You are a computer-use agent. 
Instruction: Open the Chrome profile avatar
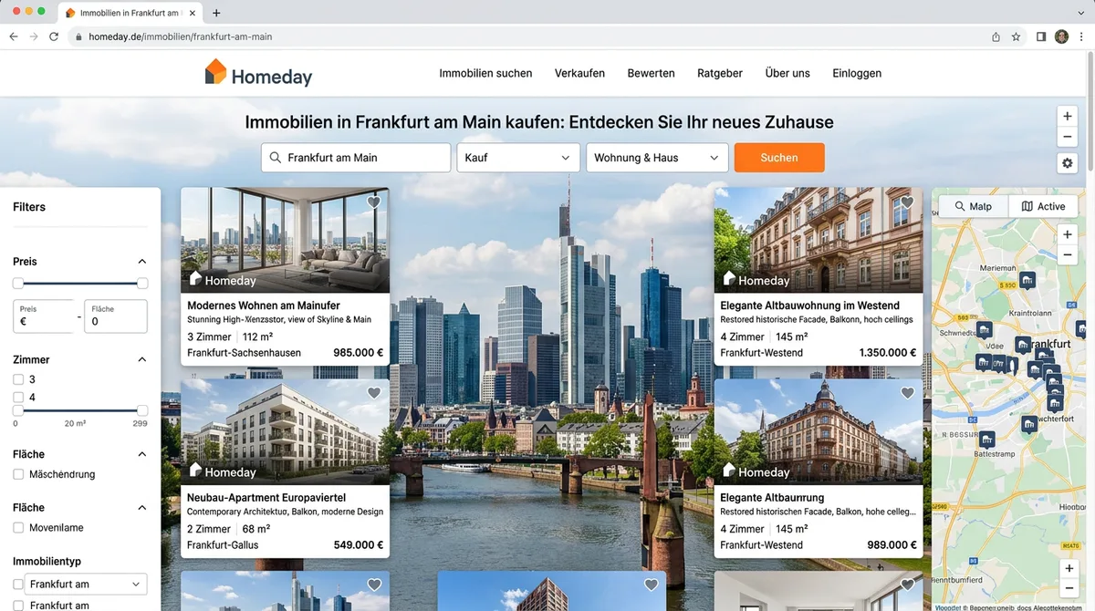1061,36
